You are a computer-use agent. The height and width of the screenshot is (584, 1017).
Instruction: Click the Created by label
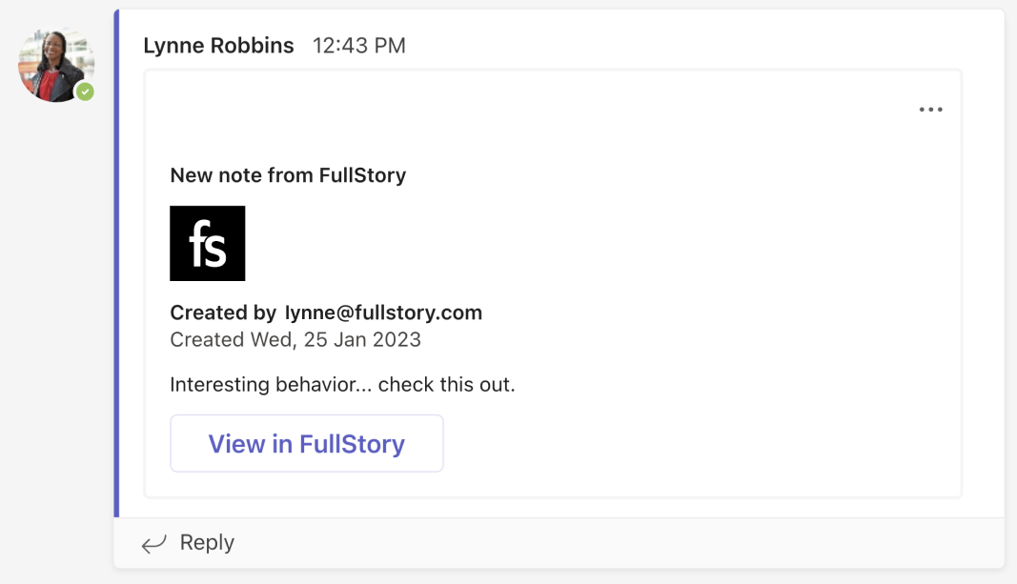coord(223,312)
